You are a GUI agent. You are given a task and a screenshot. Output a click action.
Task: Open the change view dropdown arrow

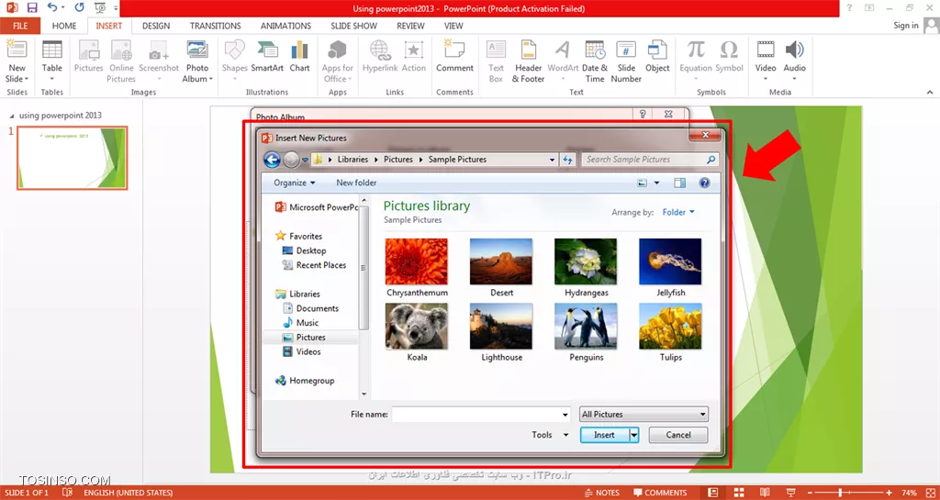pos(656,183)
